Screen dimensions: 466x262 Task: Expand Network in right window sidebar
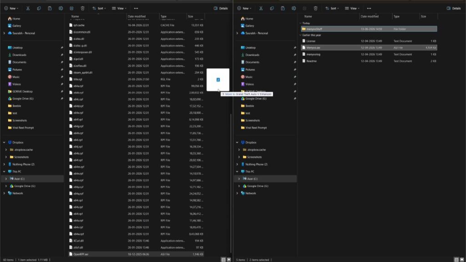237,193
